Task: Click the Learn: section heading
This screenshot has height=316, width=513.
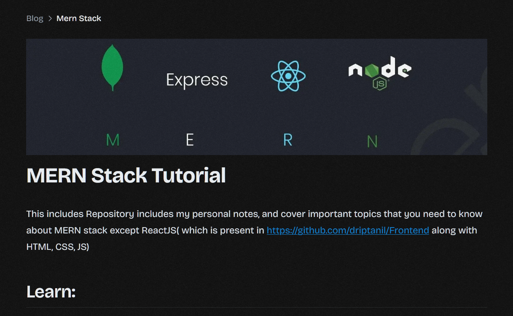Action: coord(51,292)
